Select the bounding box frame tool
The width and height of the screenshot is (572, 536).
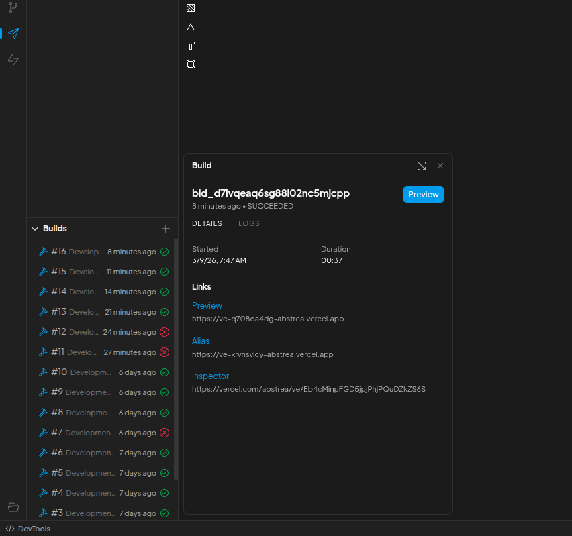coord(191,64)
